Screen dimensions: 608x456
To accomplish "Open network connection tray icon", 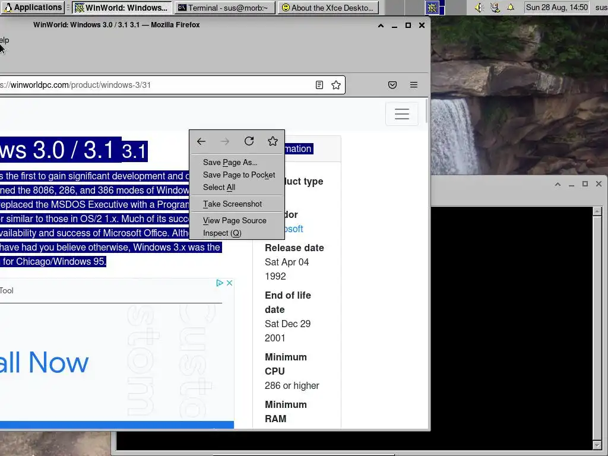I will pos(495,7).
